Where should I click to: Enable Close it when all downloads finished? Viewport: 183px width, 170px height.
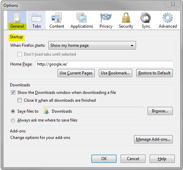(19, 100)
